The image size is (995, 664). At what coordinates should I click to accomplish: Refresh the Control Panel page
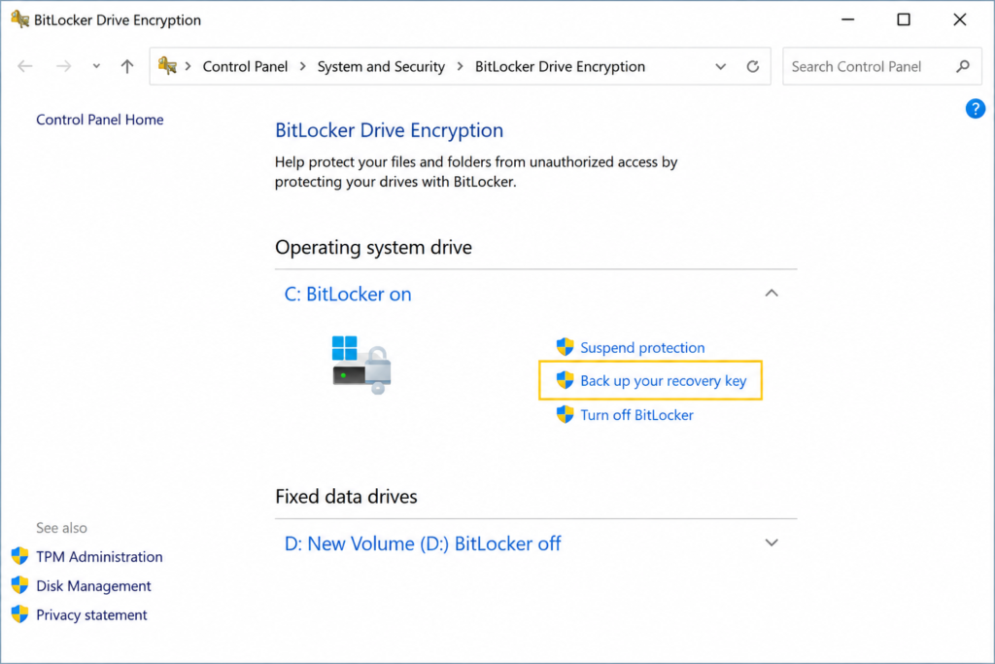click(x=753, y=67)
